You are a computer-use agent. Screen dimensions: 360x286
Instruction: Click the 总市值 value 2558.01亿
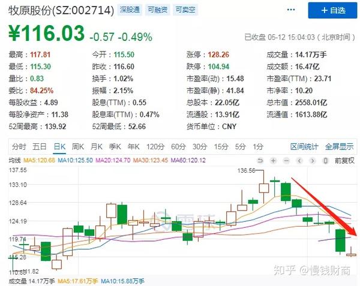[x=311, y=103]
